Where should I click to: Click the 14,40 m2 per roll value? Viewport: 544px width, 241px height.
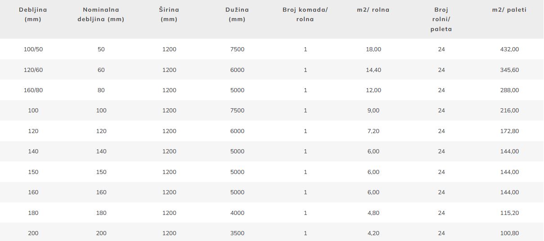coord(373,70)
